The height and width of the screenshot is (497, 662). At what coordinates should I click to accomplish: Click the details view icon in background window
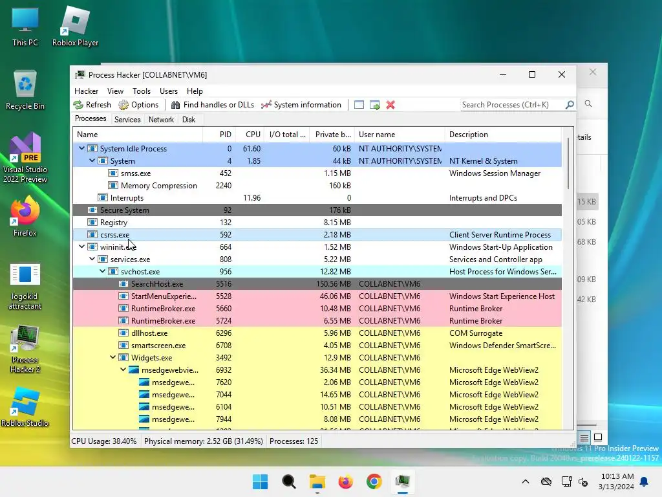coord(584,438)
